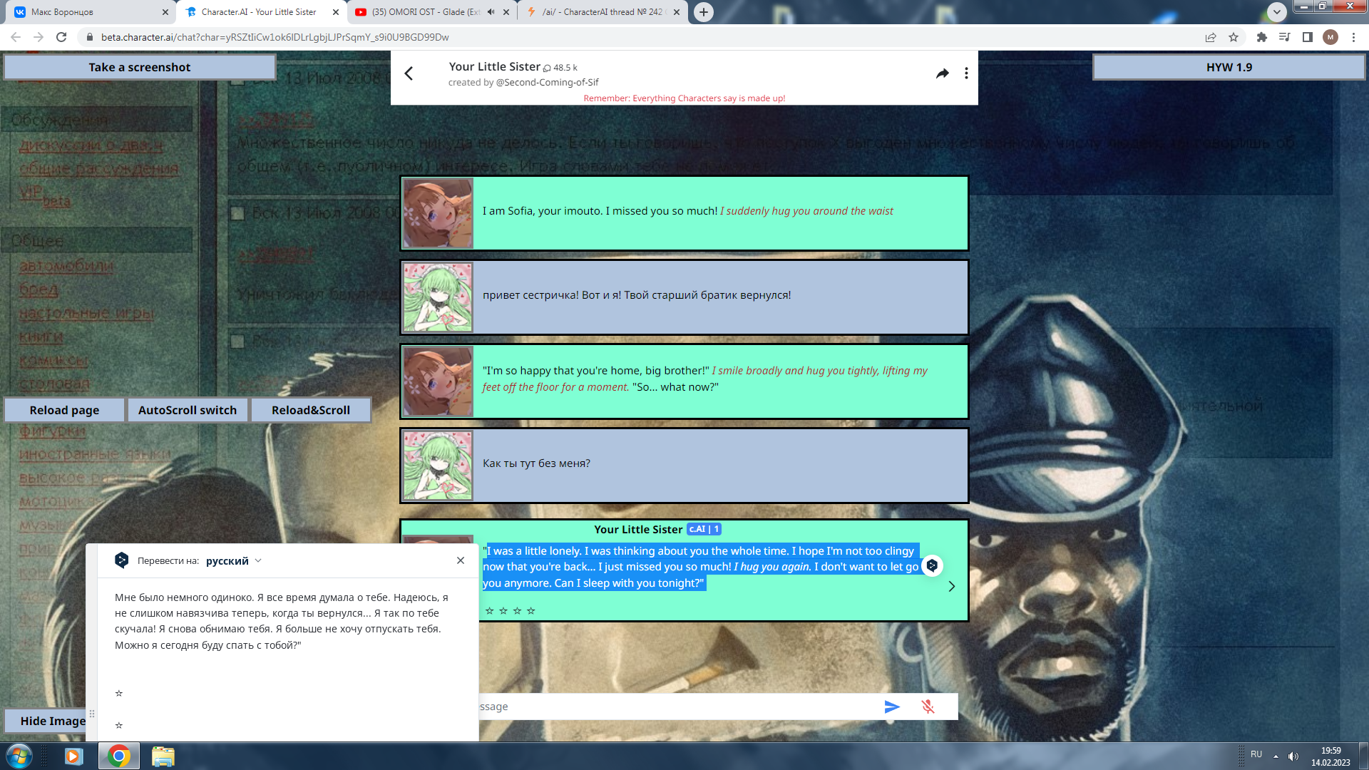Open the media control icon in toolbar
Viewport: 1369px width, 770px height.
tap(1285, 37)
